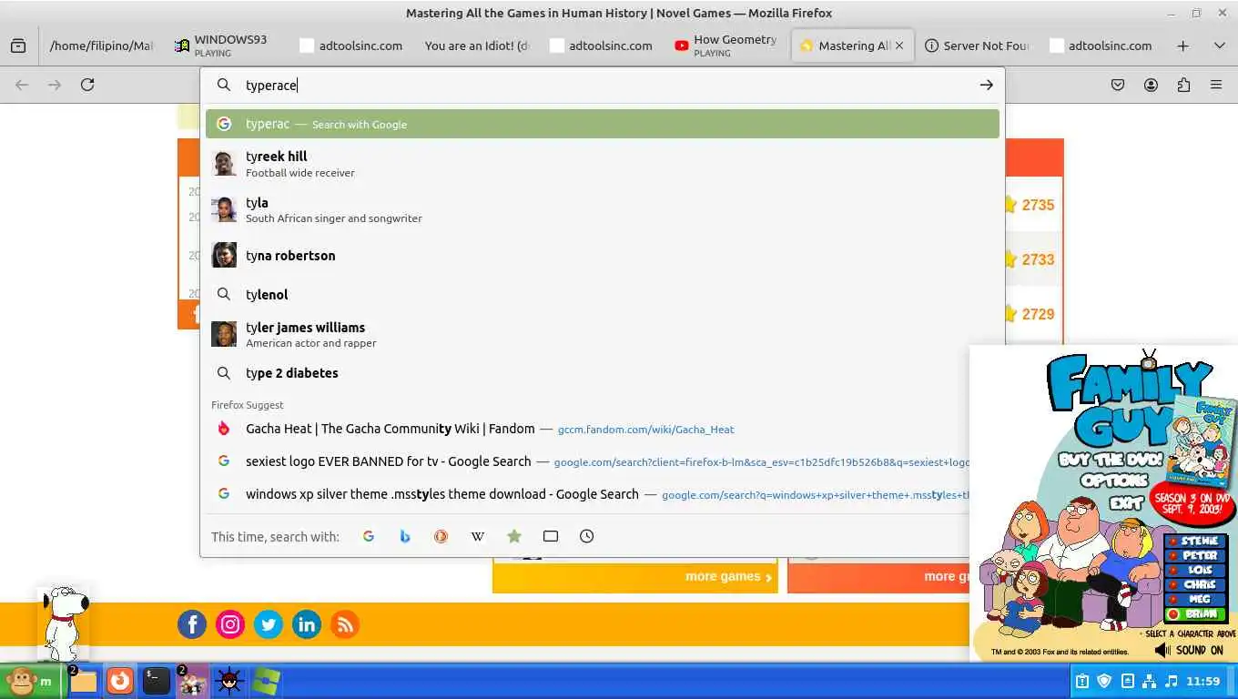The width and height of the screenshot is (1238, 699).
Task: Search this time with Google icon
Action: pyautogui.click(x=369, y=536)
